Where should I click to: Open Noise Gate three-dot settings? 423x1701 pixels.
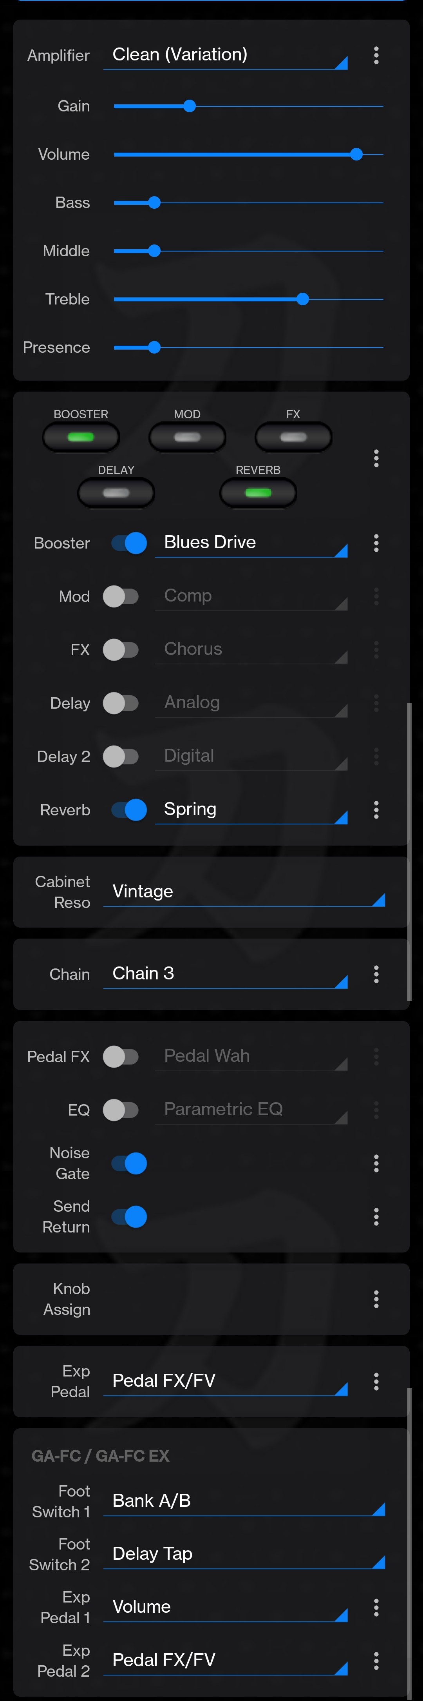pos(376,1163)
